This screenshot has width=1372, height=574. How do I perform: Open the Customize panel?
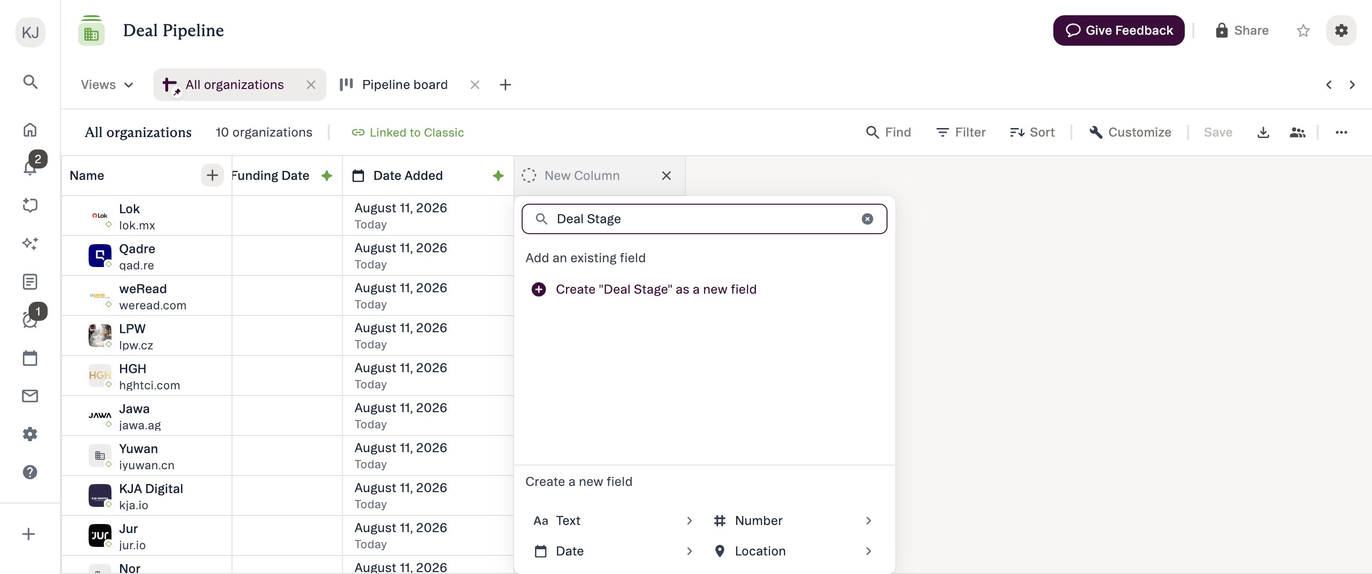coord(1130,132)
